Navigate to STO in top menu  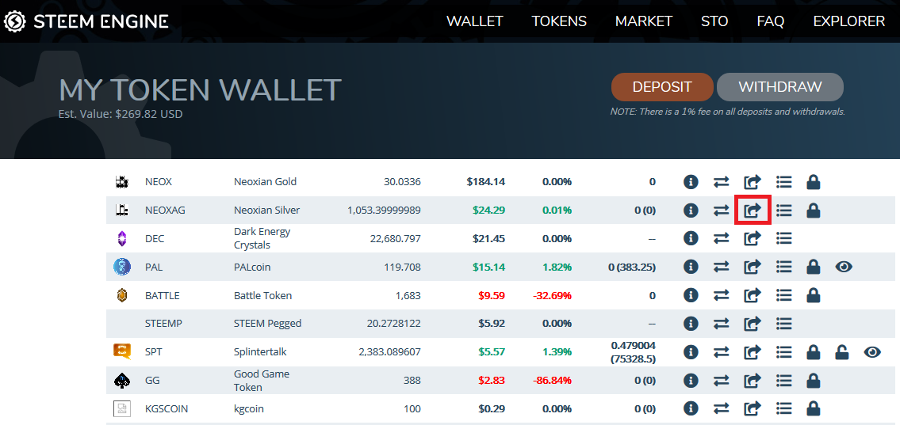click(x=714, y=21)
